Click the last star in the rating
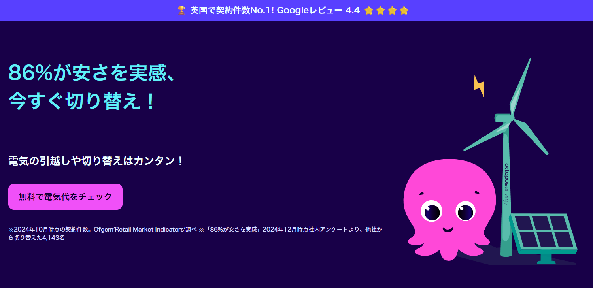Viewport: 593px width, 288px height. pos(404,11)
